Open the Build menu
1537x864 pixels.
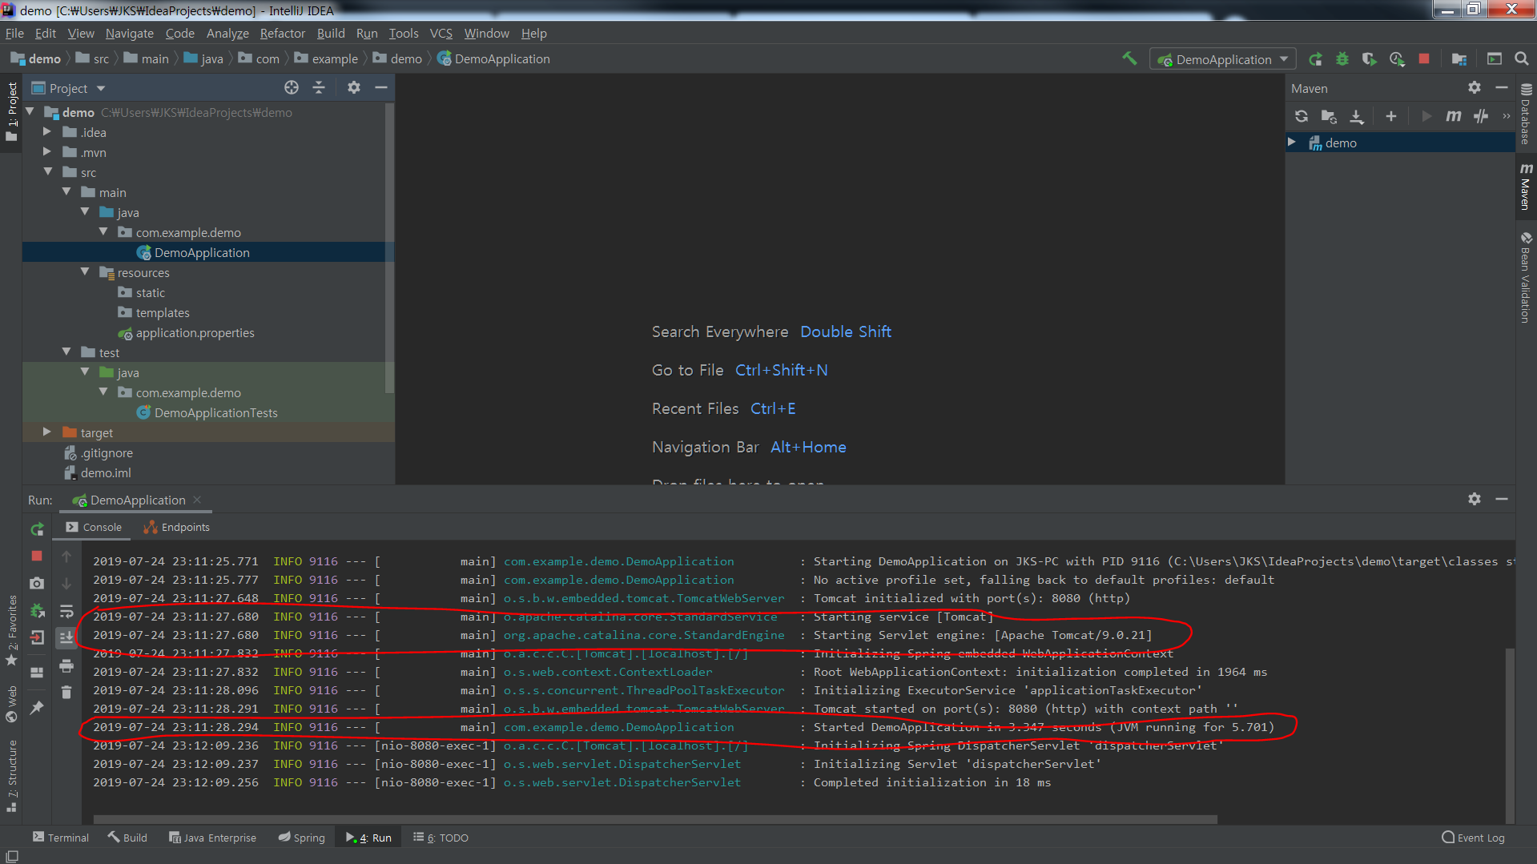coord(330,33)
